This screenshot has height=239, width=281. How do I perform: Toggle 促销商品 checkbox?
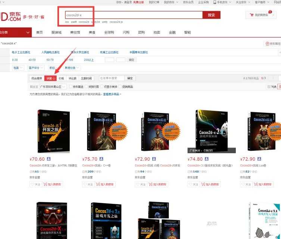(x=120, y=87)
